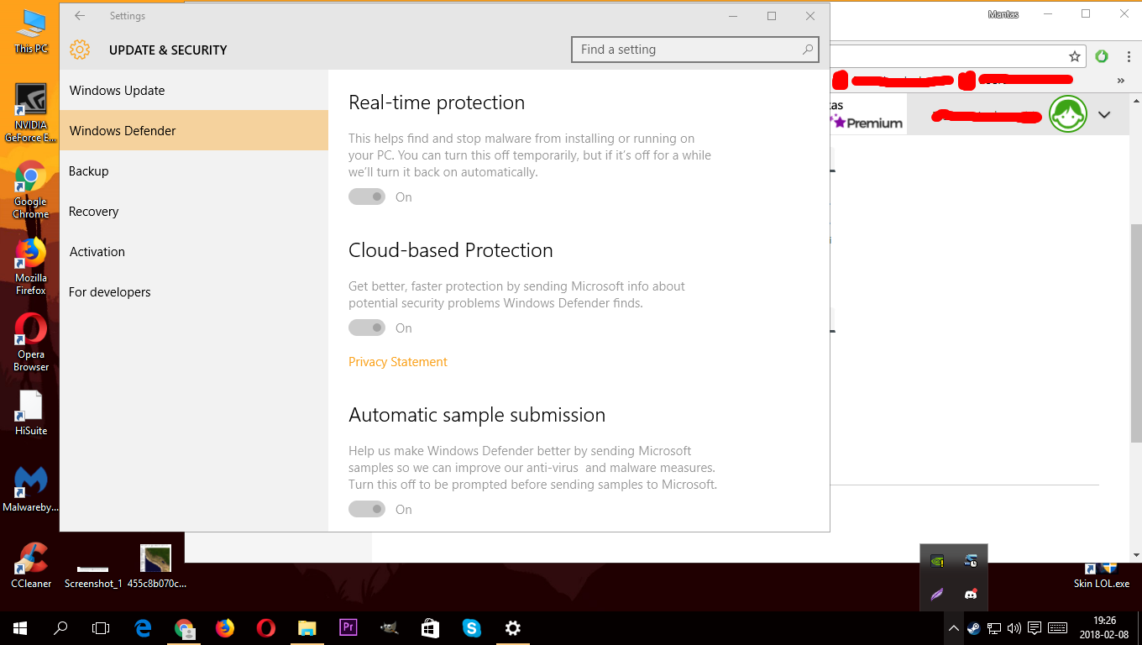Select Backup in sidebar
The image size is (1142, 645).
(x=194, y=171)
